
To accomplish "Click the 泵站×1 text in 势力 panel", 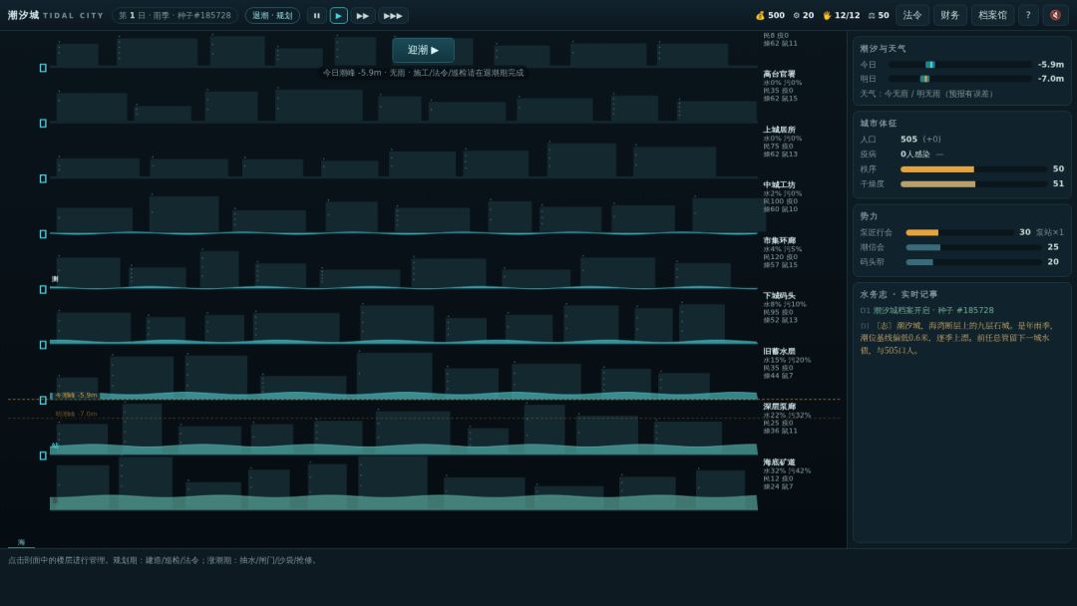I will tap(1049, 232).
